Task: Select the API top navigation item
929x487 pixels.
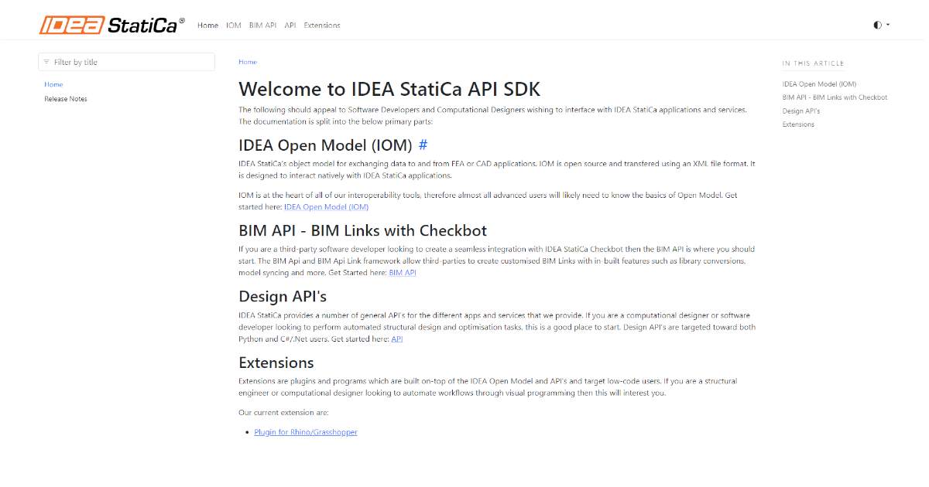Action: pyautogui.click(x=290, y=26)
